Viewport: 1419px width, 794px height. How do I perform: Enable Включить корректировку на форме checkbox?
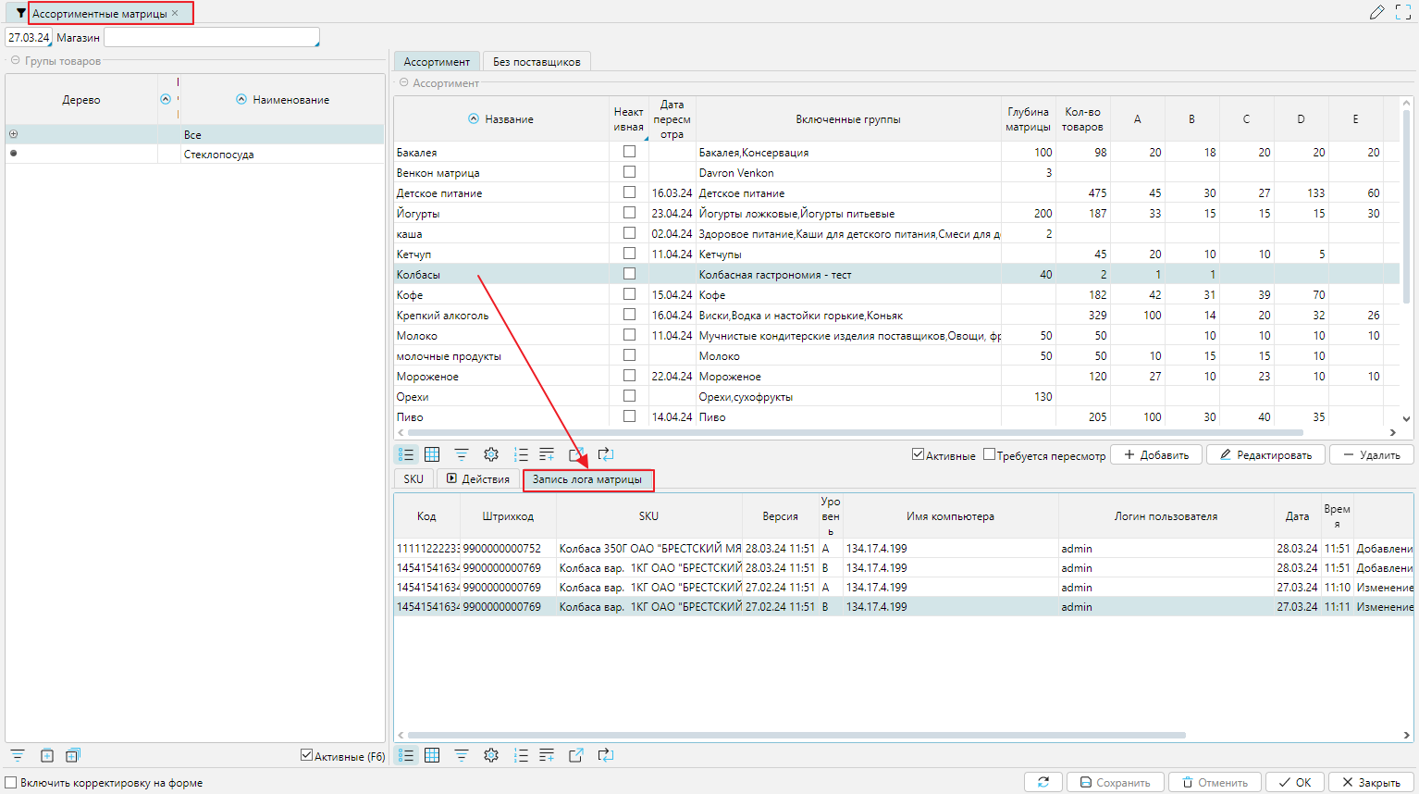(11, 782)
